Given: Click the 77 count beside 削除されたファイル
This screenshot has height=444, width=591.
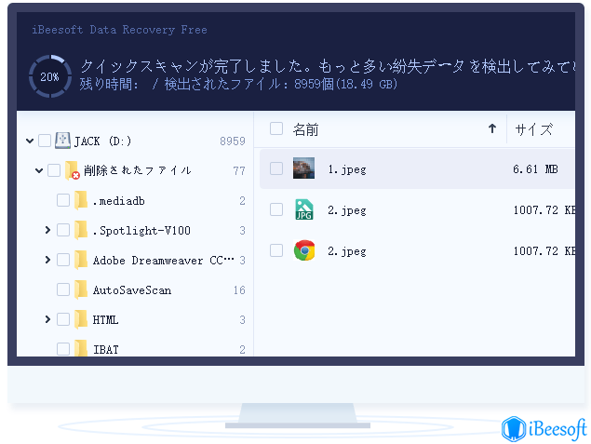Looking at the screenshot, I should point(239,170).
